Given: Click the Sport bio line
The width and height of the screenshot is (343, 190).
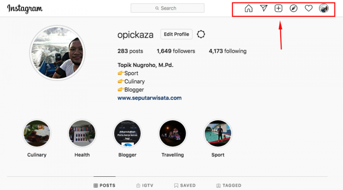Looking at the screenshot, I should pyautogui.click(x=128, y=73).
